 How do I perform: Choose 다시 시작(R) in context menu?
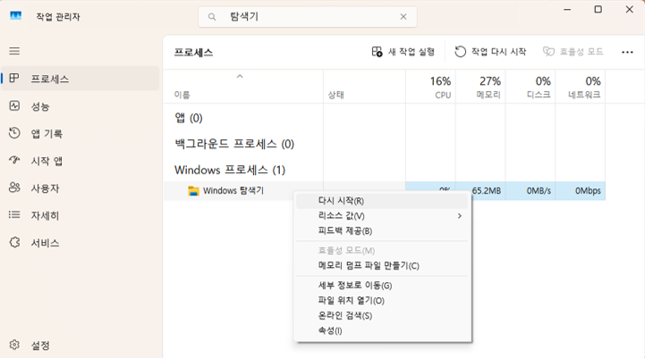pos(382,201)
